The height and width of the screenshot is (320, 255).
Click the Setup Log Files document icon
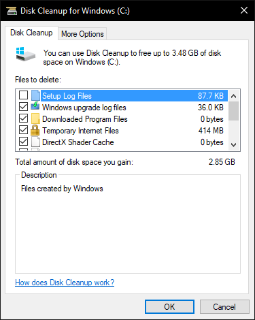35,95
